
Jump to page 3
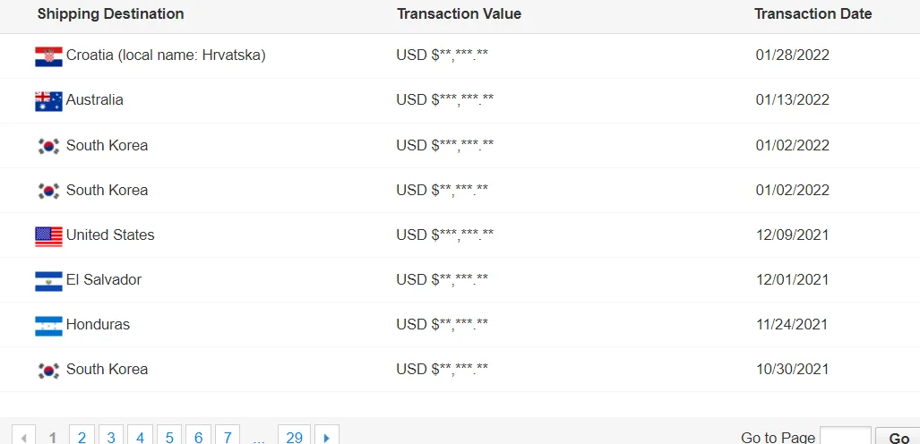point(111,437)
